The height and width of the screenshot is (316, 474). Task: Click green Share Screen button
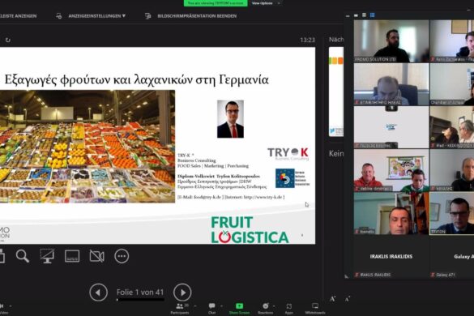click(239, 309)
